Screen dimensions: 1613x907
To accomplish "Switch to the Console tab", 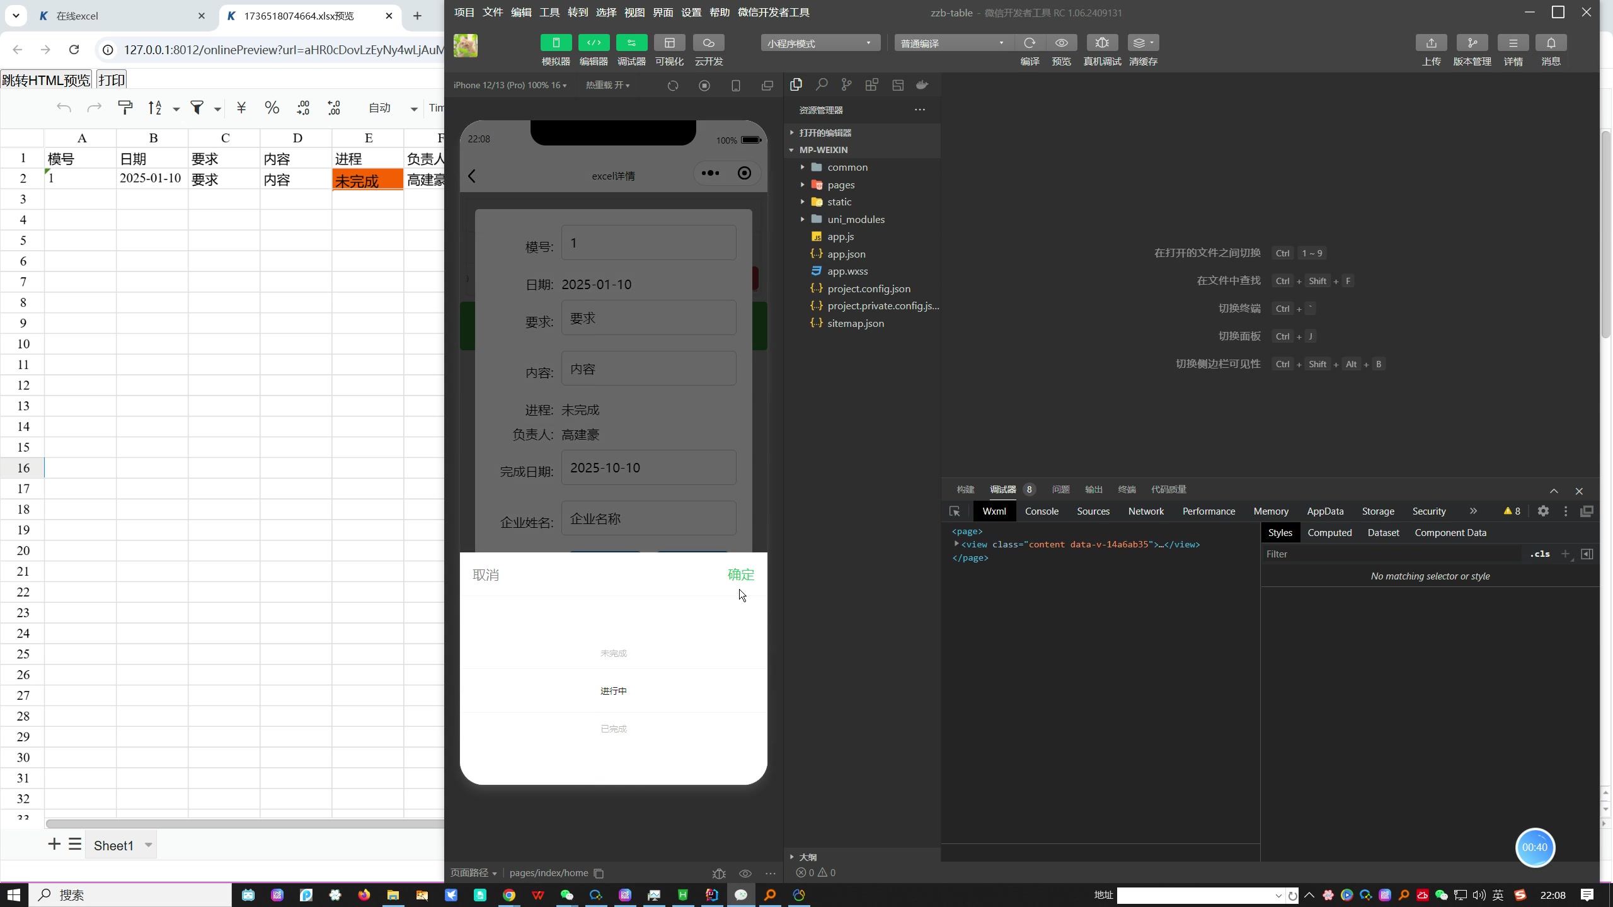I will coord(1042,511).
